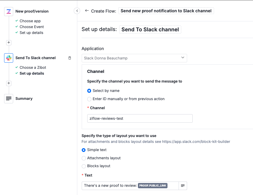The height and width of the screenshot is (195, 253).
Task: Click the Simple text layout option
Action: point(84,150)
